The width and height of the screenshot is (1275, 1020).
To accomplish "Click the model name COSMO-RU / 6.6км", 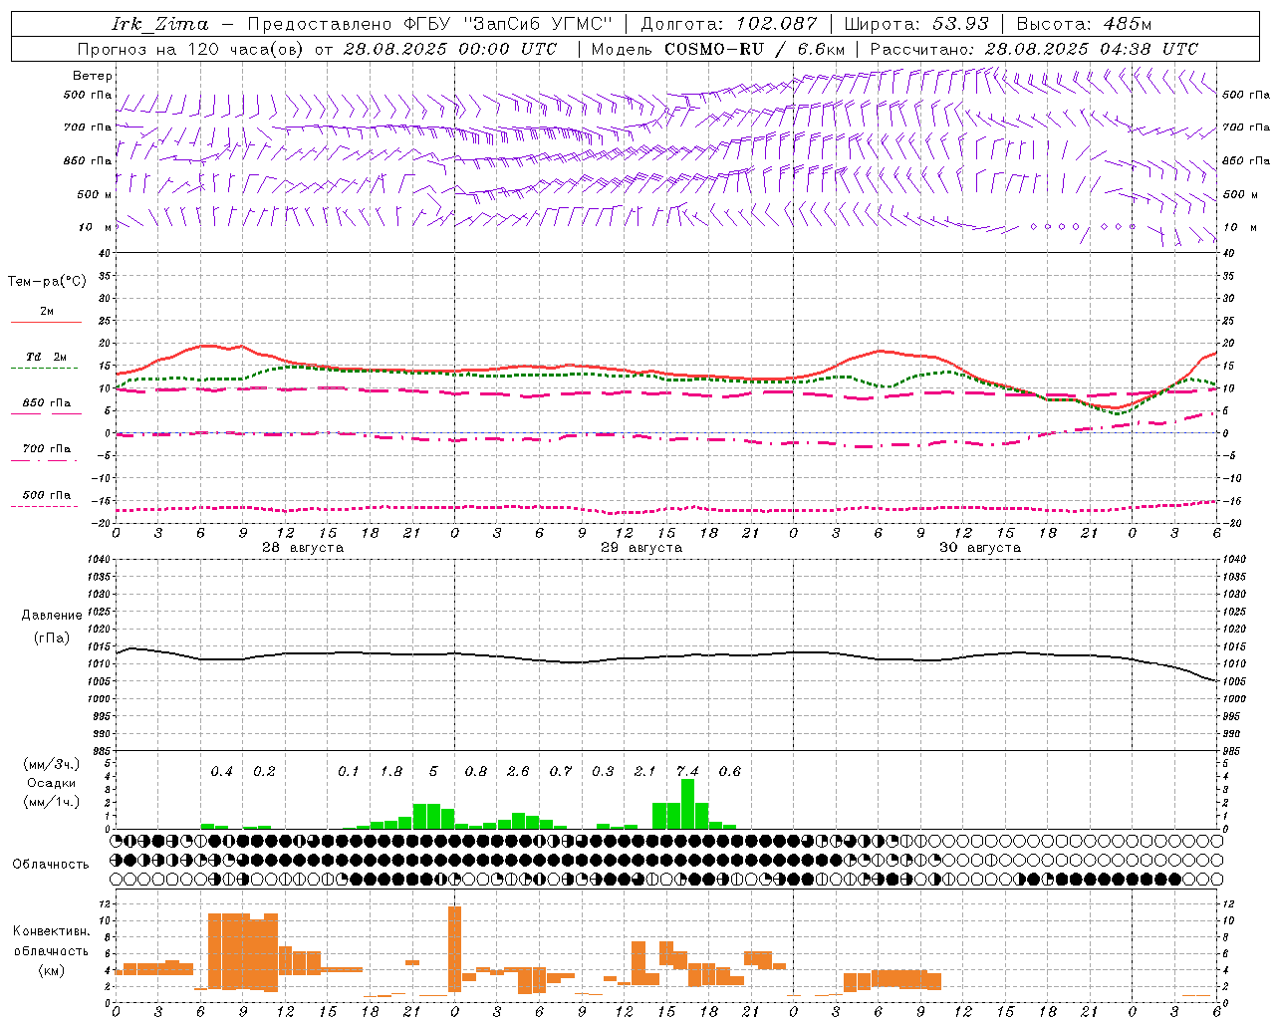I will 755,49.
